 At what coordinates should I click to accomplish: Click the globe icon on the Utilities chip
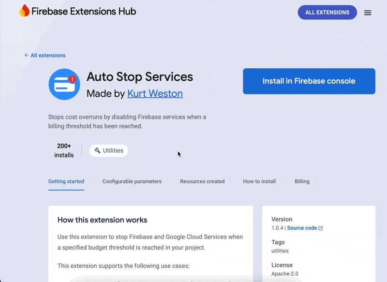(98, 150)
